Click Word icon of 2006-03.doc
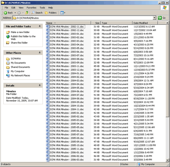The image size is (170, 167). click(x=47, y=159)
